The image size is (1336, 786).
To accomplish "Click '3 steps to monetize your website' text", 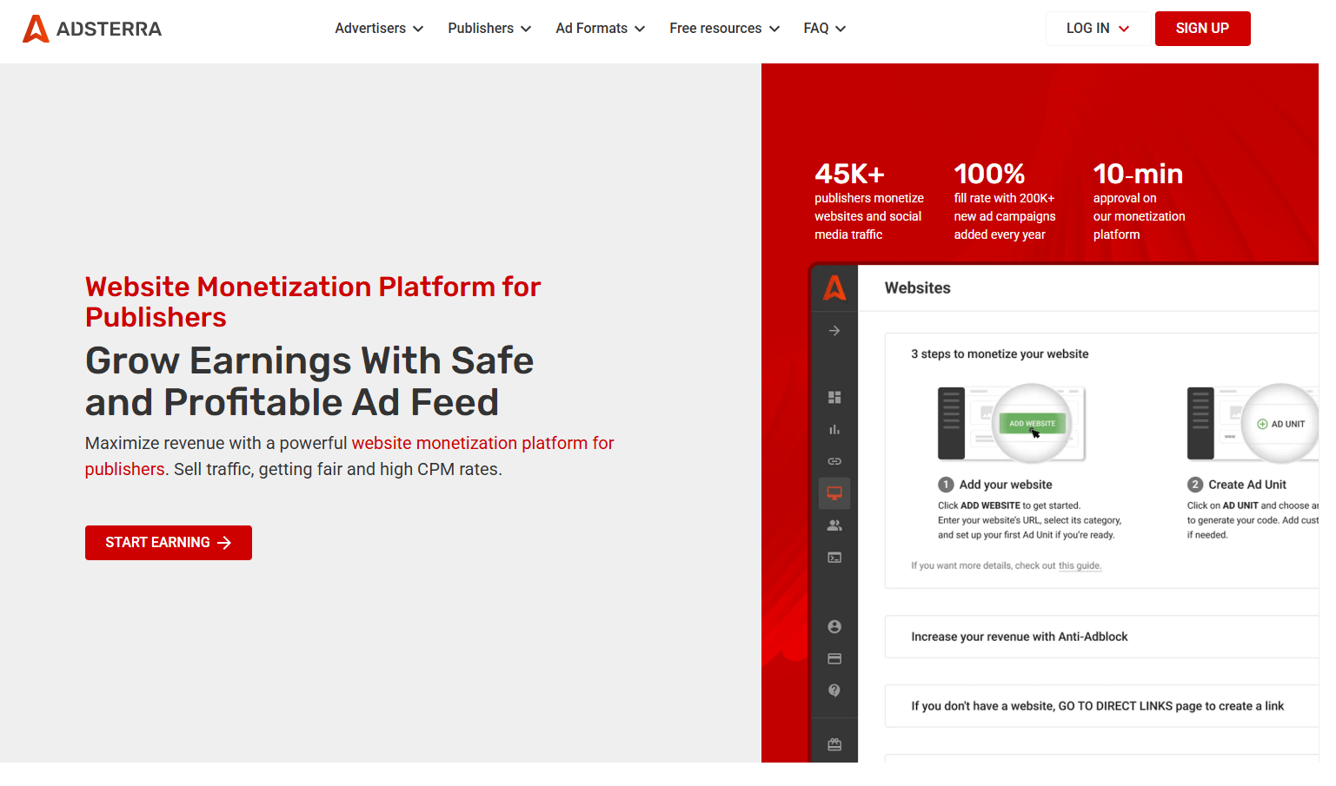I will pyautogui.click(x=1000, y=354).
